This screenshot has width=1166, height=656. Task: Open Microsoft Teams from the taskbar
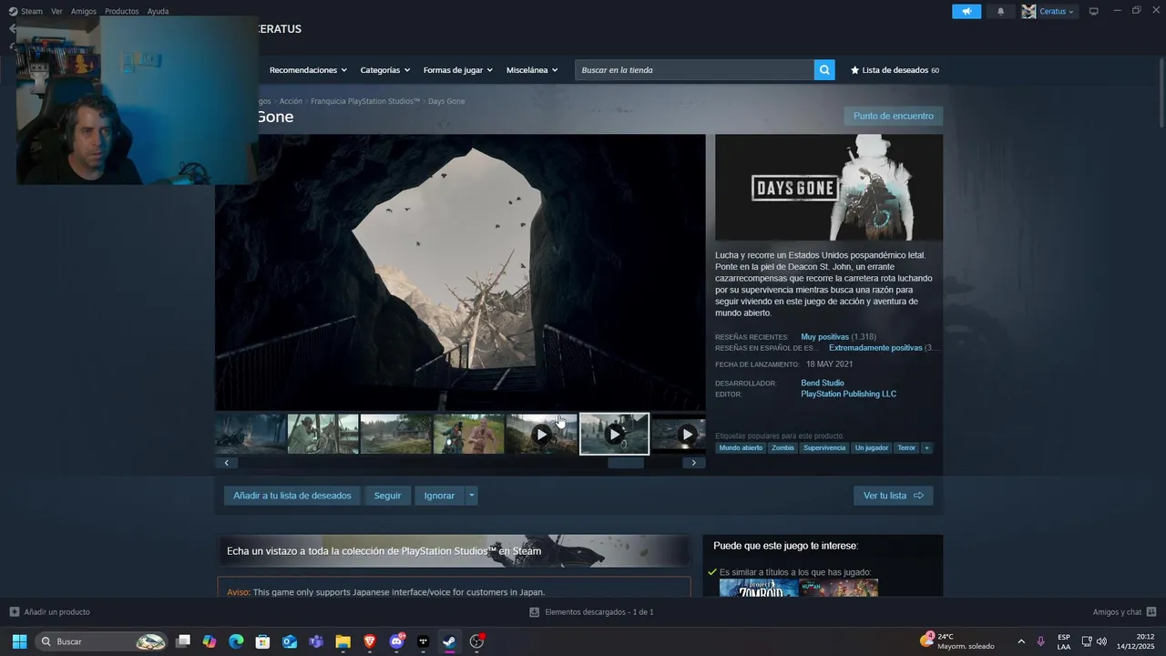click(x=316, y=641)
